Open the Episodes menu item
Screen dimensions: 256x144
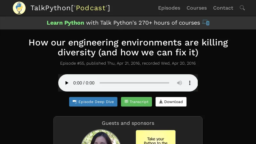pyautogui.click(x=169, y=8)
